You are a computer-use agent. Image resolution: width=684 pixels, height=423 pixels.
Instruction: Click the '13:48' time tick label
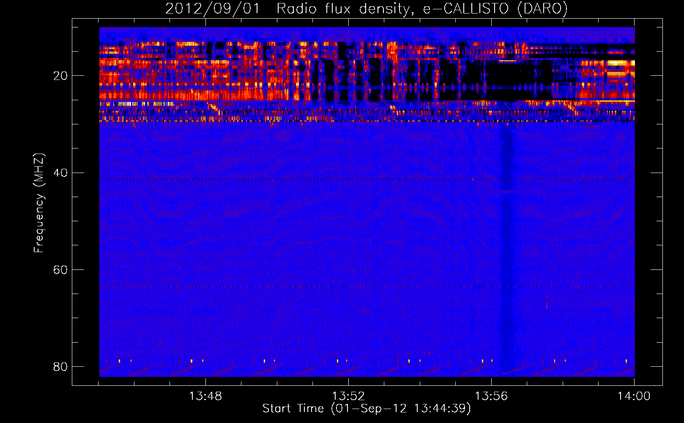[205, 396]
